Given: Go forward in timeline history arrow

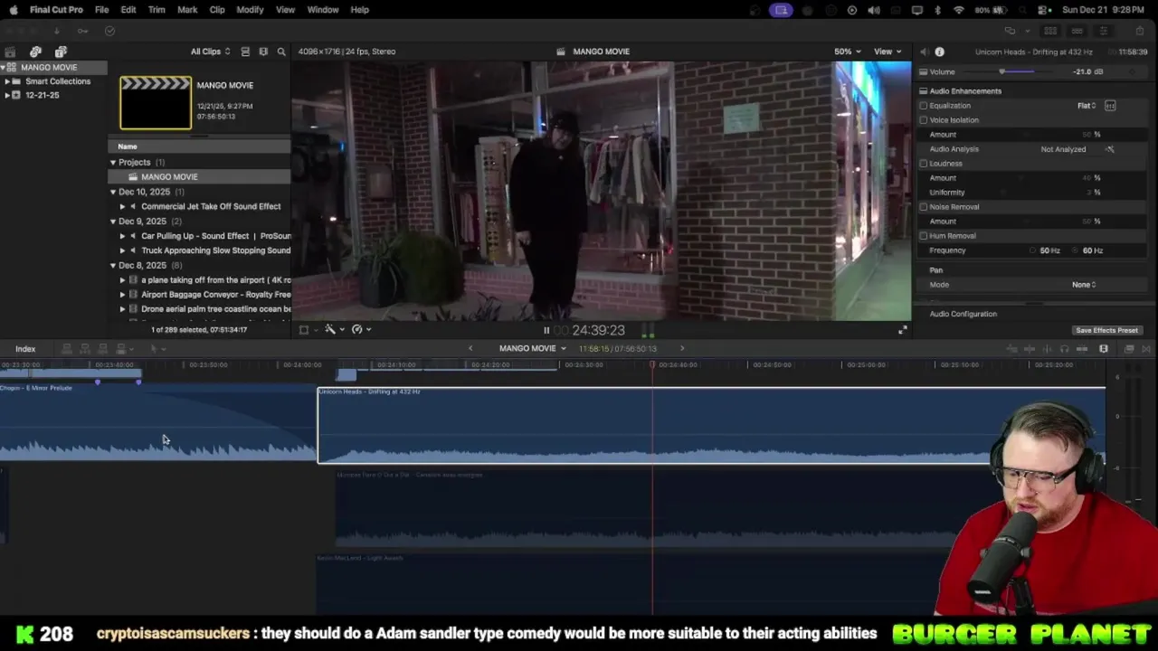Looking at the screenshot, I should pyautogui.click(x=682, y=348).
